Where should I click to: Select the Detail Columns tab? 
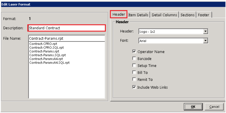click(x=164, y=15)
